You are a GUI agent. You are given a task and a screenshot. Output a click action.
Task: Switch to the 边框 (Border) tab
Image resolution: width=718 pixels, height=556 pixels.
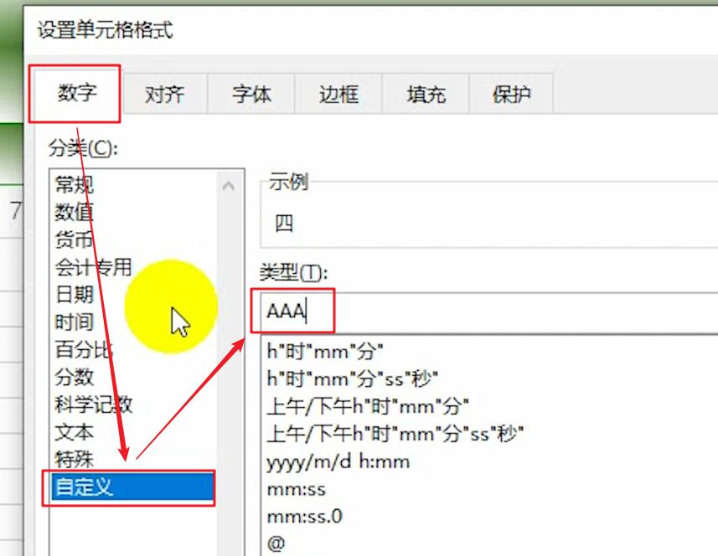(x=337, y=95)
